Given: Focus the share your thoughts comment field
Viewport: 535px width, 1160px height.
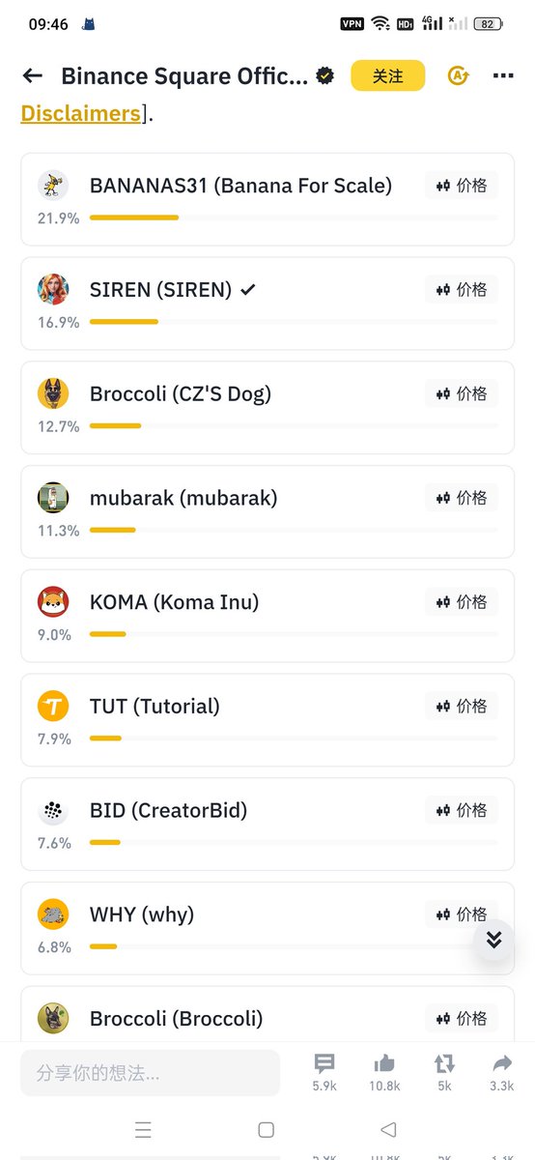Looking at the screenshot, I should coord(151,1073).
